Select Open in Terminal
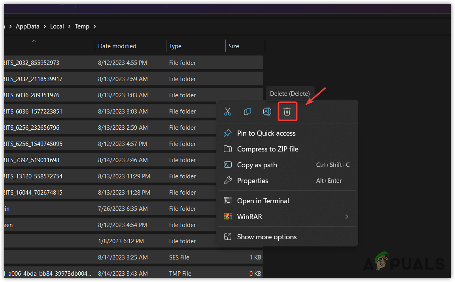455x282 pixels. tap(287, 201)
